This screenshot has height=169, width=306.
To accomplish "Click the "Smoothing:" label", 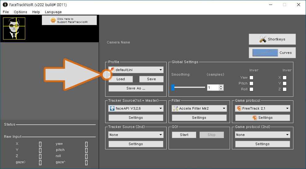I will pyautogui.click(x=181, y=74).
